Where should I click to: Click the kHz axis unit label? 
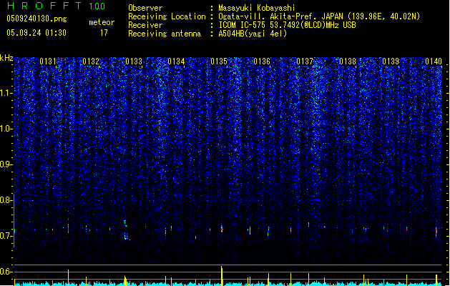click(x=6, y=58)
